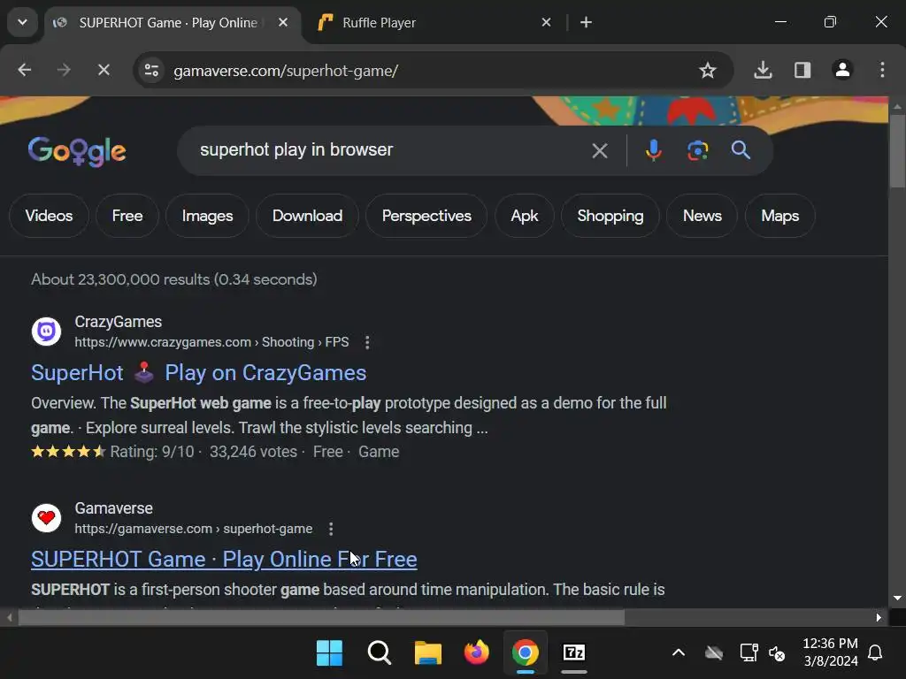Filter results by Shopping
Image resolution: width=906 pixels, height=679 pixels.
610,216
